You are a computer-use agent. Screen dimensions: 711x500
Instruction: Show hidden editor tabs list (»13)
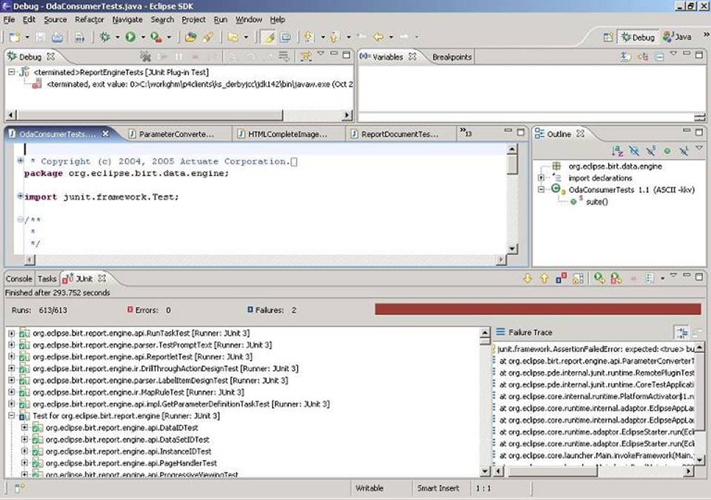point(466,133)
